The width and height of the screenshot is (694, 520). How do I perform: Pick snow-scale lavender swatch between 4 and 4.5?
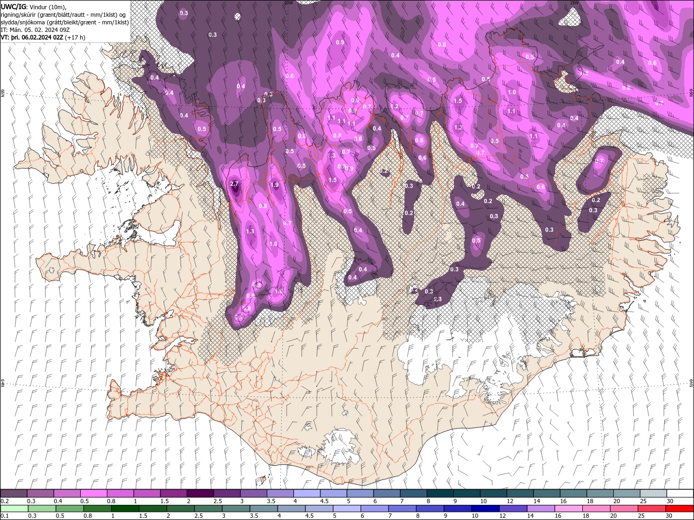pos(307,493)
